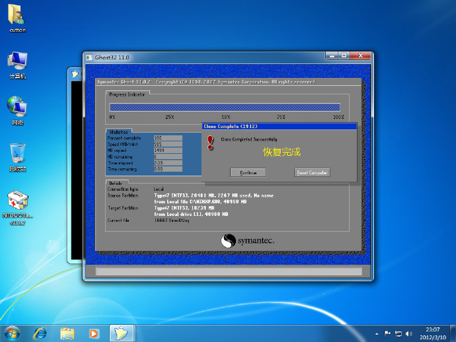Click the clock showing 23:07

click(433, 330)
